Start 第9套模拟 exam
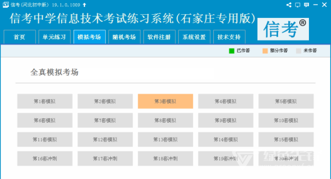Viewport: 331px width, 179px height. click(x=226, y=120)
